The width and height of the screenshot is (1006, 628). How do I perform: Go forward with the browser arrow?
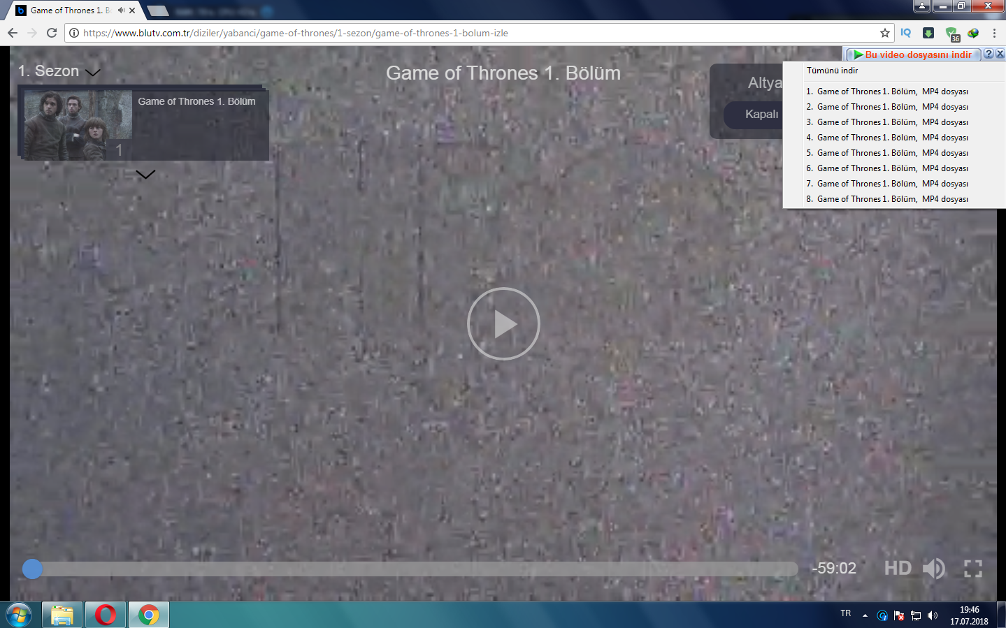tap(31, 33)
